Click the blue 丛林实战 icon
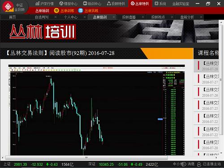The image size is (224, 168). tap(81, 11)
